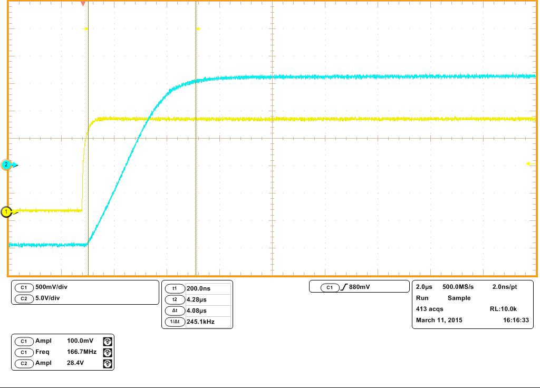Click the 16:16:33 time stamp
Viewport: 540px width, 388px height.
click(516, 320)
